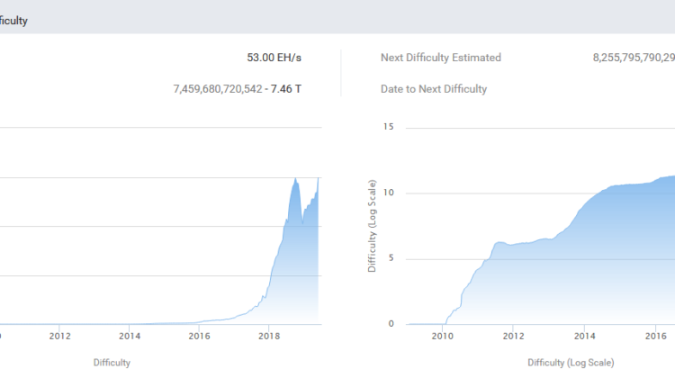Click 2016 on the Log Scale chart axis
675x387 pixels.
point(653,337)
